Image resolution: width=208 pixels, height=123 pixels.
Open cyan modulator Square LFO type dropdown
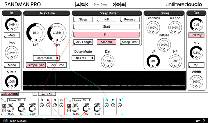coord(81,100)
